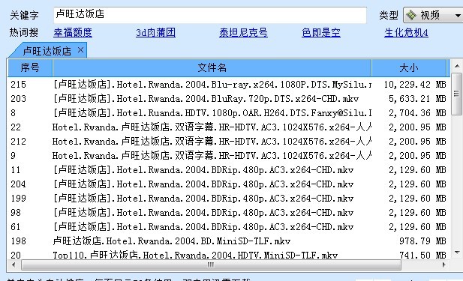Select row 20 Top110 HDTV MiniSD-TLF file
This screenshot has height=281, width=463.
(229, 255)
